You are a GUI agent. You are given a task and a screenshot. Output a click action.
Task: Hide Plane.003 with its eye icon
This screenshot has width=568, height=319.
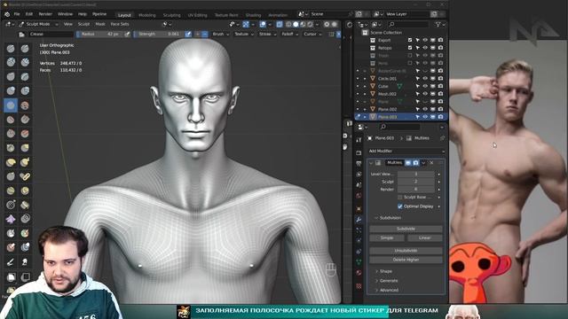pos(425,117)
